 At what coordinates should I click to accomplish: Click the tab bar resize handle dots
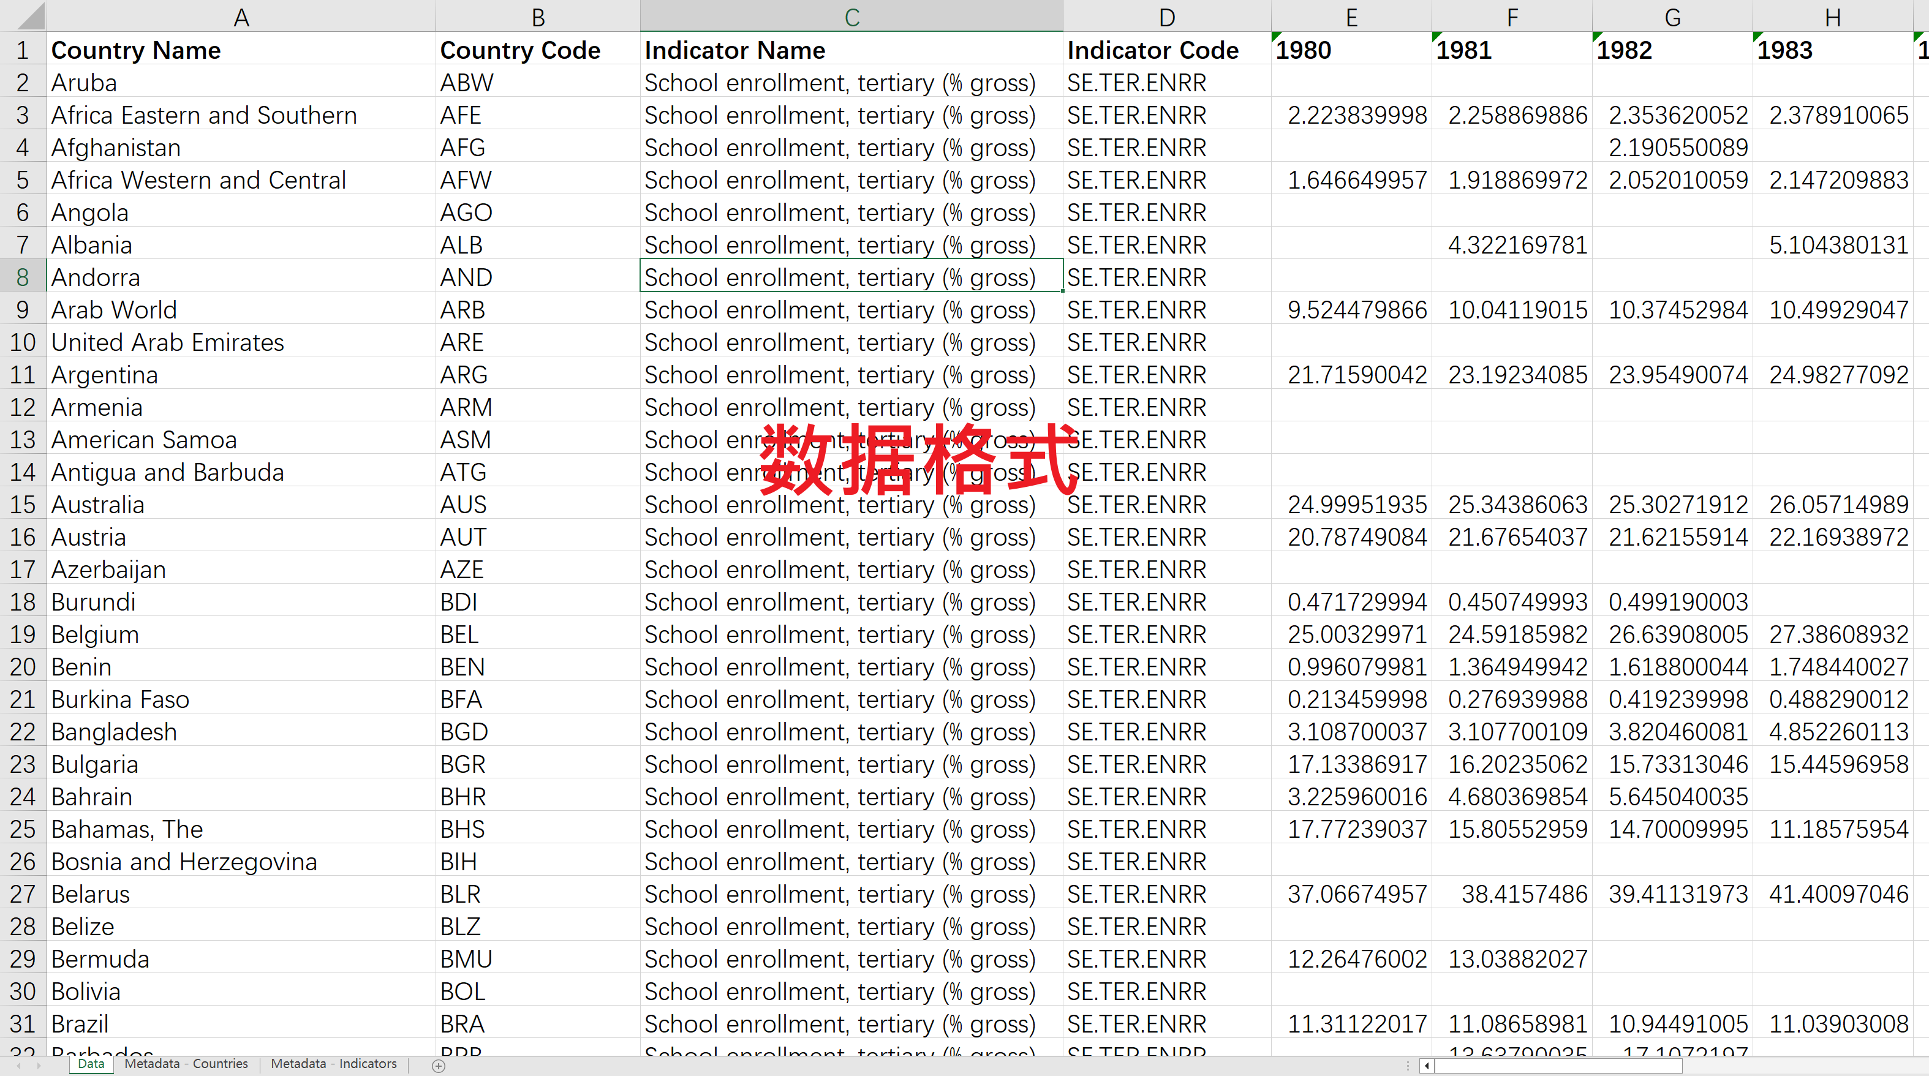click(x=1408, y=1065)
